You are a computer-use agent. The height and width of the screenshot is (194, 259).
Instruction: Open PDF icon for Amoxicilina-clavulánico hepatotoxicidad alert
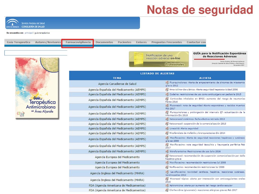pyautogui.click(x=167, y=89)
